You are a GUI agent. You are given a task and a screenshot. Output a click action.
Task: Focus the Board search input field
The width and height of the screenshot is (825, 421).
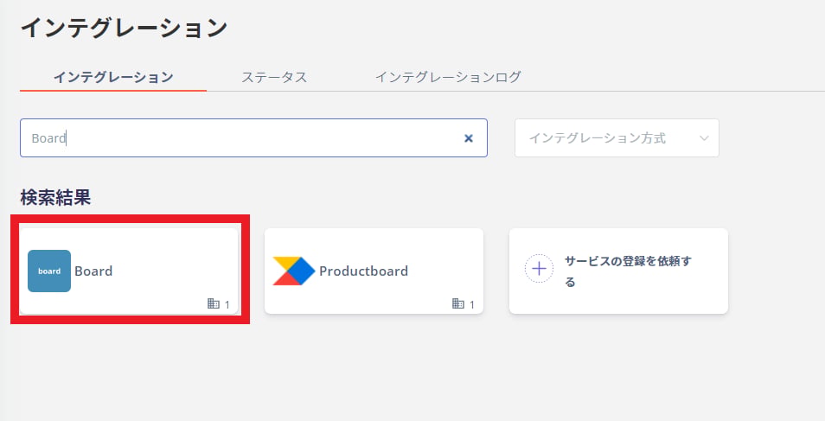point(253,137)
